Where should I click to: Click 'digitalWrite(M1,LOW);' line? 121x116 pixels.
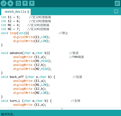[31, 85]
